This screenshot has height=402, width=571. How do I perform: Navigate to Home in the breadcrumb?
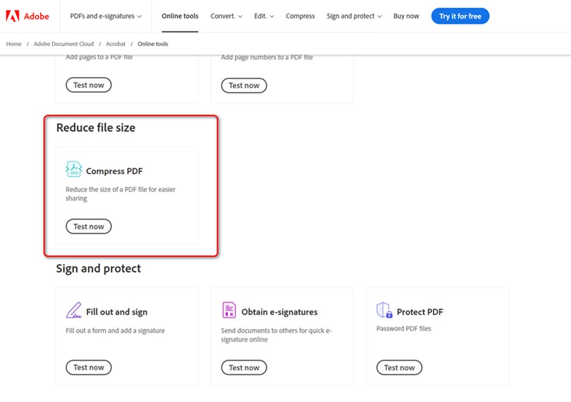click(13, 44)
